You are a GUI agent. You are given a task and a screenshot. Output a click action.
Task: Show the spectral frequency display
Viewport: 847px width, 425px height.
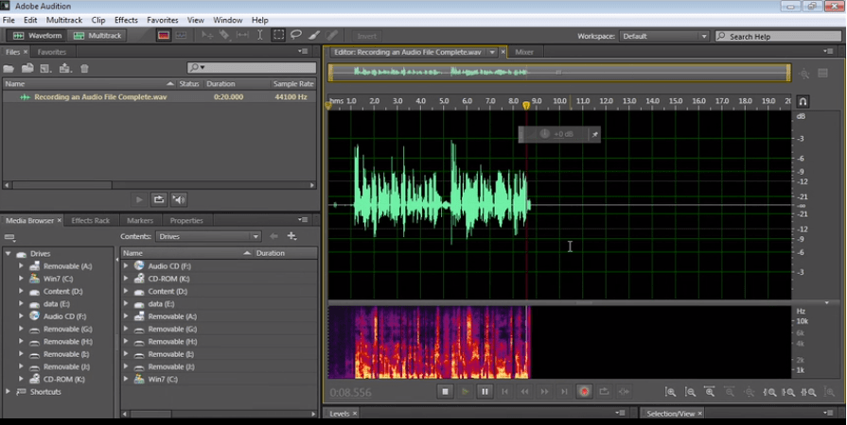coord(164,36)
